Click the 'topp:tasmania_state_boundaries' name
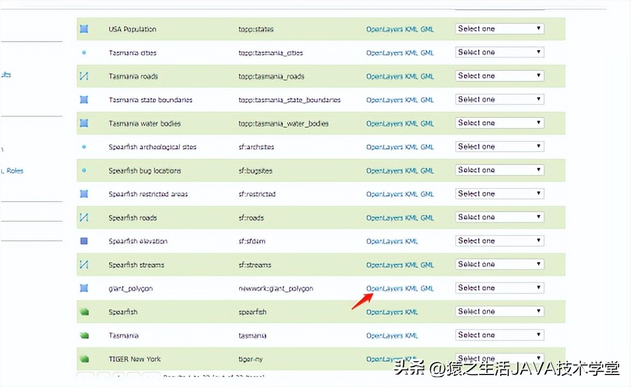The height and width of the screenshot is (387, 631). pos(289,100)
